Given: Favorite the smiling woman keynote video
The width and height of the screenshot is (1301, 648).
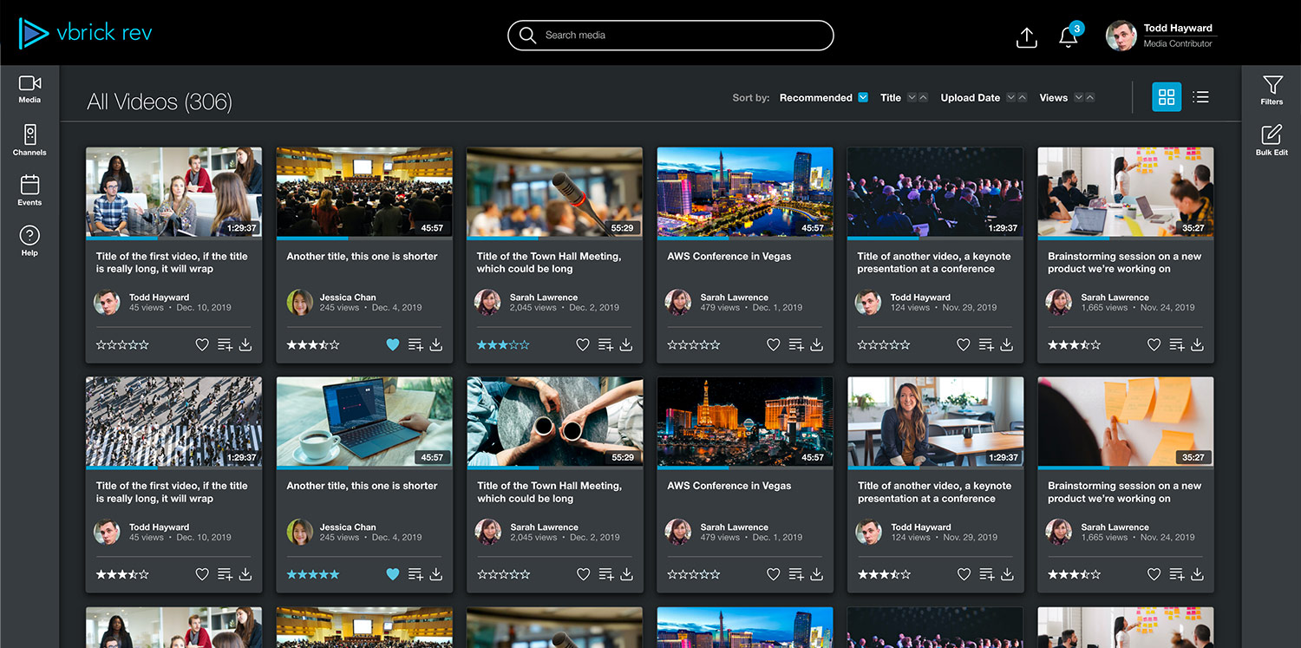Looking at the screenshot, I should click(964, 574).
